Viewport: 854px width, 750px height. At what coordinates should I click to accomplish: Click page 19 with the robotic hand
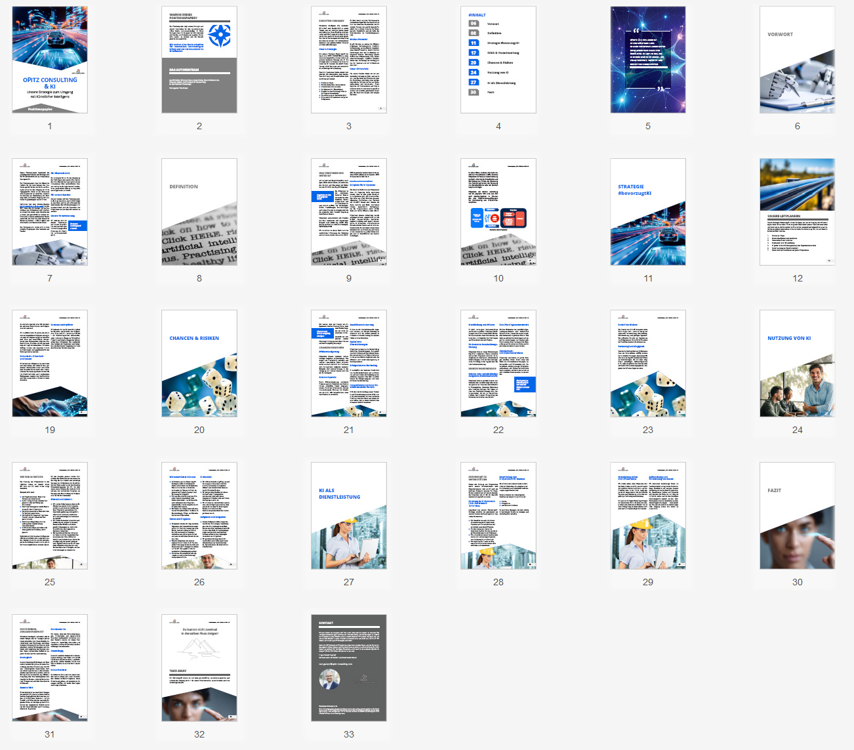50,364
